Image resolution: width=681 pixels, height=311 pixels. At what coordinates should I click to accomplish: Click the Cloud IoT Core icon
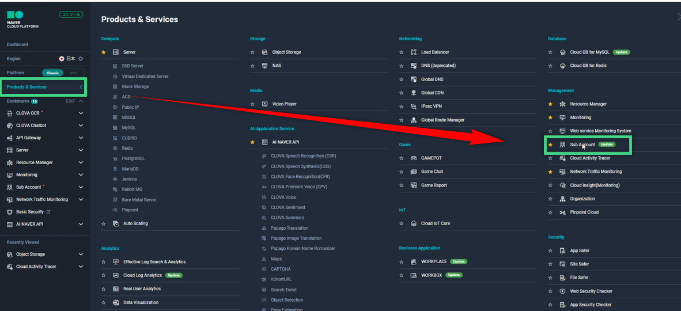pyautogui.click(x=414, y=223)
